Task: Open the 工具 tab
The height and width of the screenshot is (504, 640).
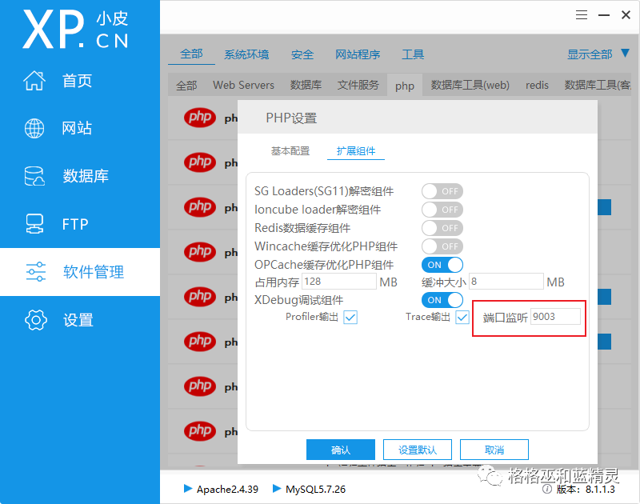Action: [x=413, y=54]
